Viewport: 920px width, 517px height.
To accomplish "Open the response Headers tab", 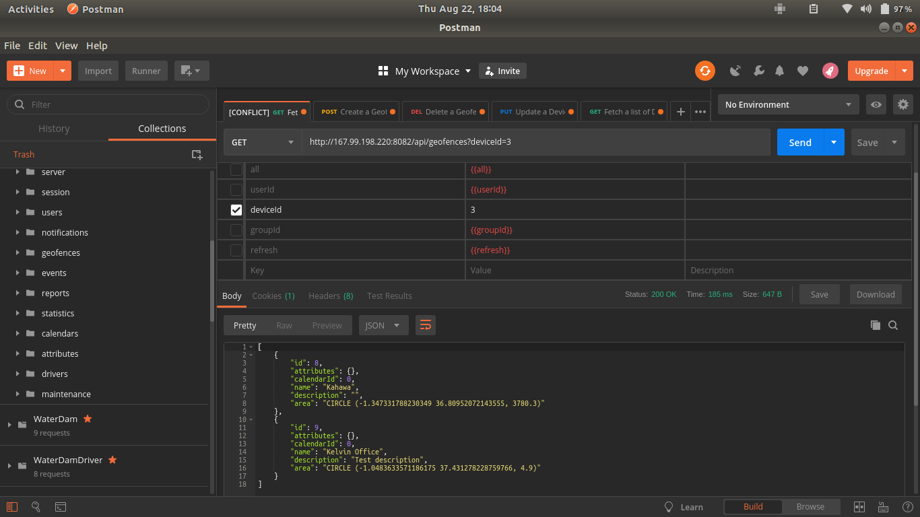I will coord(331,296).
